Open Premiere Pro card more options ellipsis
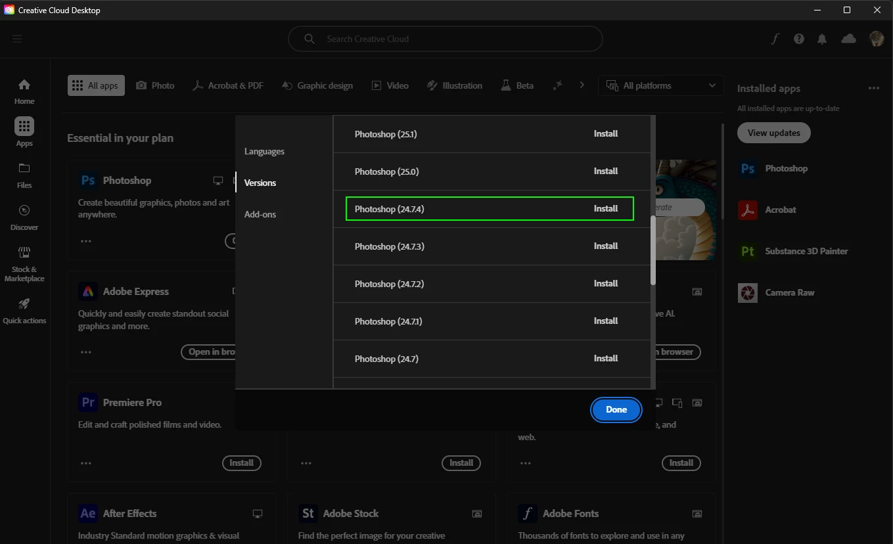Viewport: 893px width, 544px height. click(x=86, y=463)
